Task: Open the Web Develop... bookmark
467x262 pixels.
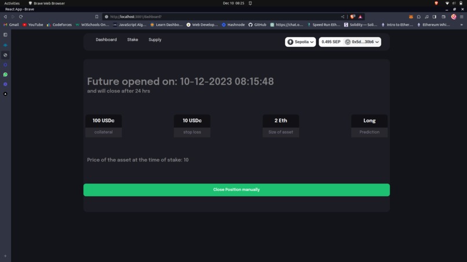Action: coord(202,25)
